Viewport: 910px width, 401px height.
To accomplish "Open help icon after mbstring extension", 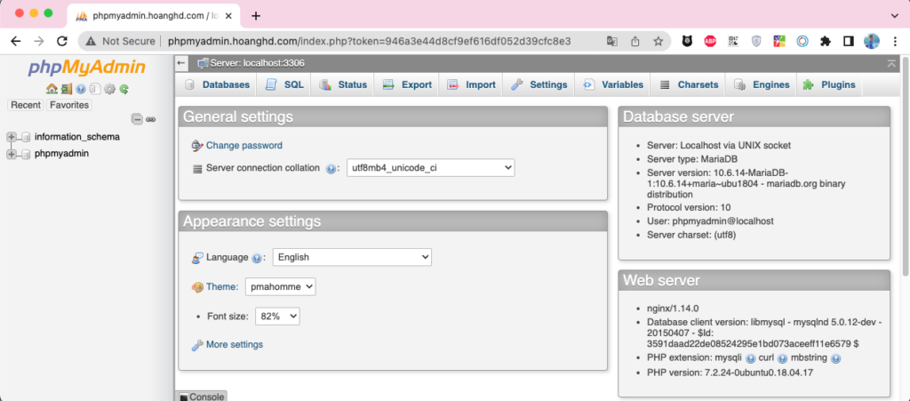I will point(835,358).
